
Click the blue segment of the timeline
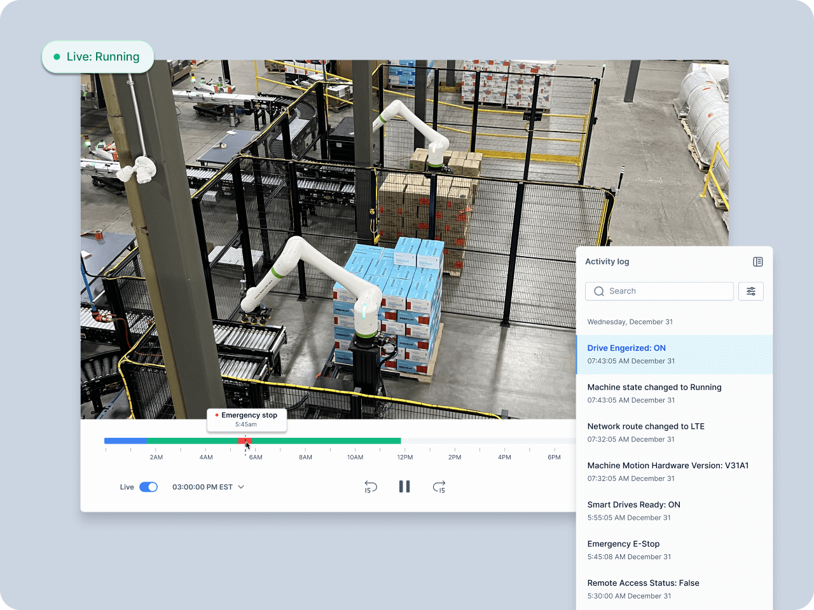[x=125, y=440]
